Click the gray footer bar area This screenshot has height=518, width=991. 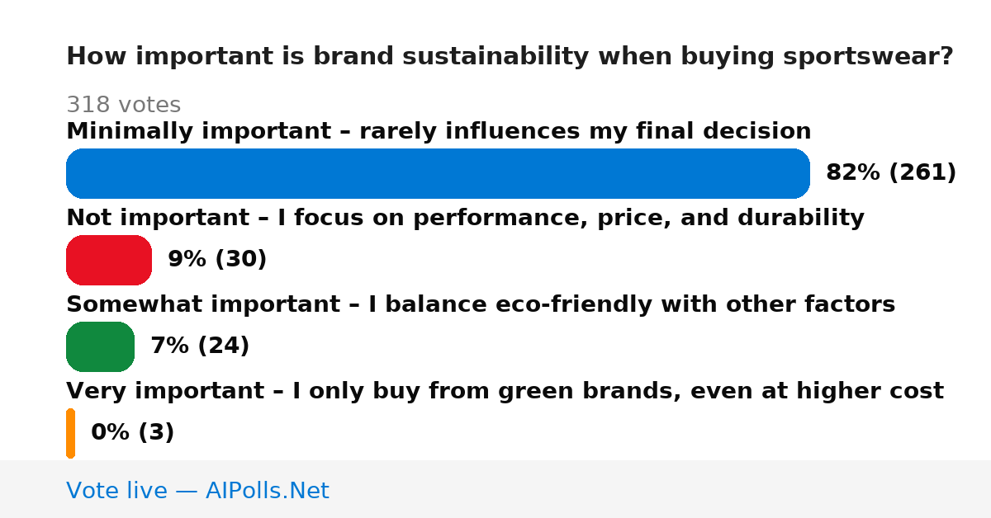coord(495,489)
